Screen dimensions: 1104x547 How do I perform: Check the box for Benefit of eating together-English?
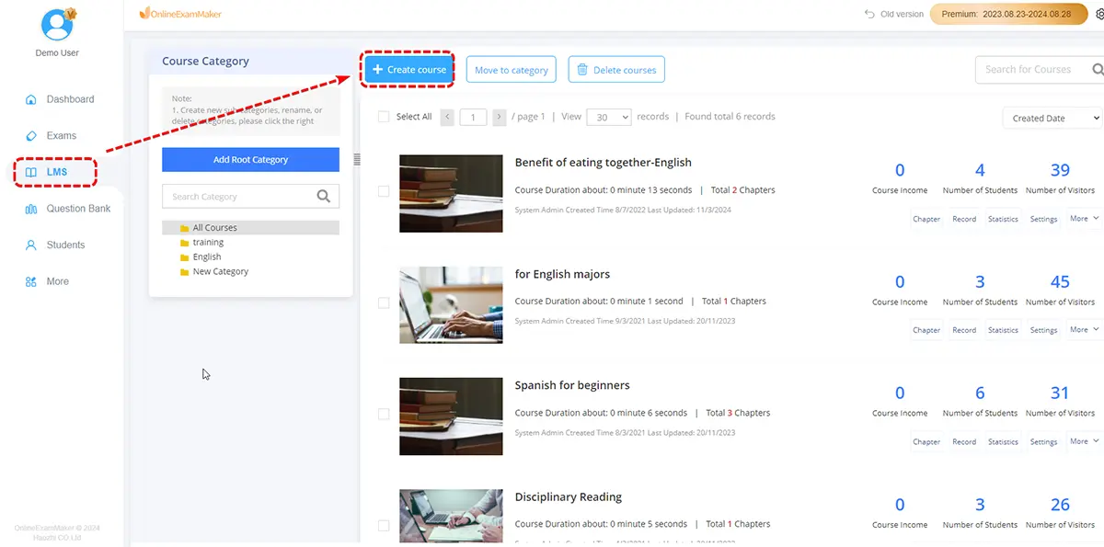(x=384, y=191)
